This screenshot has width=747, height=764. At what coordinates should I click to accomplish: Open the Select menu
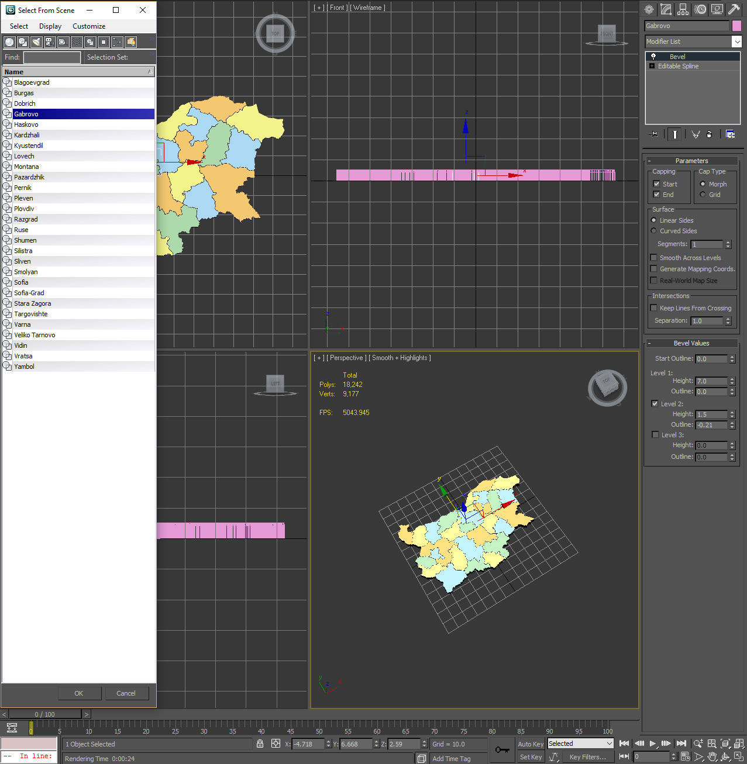(x=19, y=26)
